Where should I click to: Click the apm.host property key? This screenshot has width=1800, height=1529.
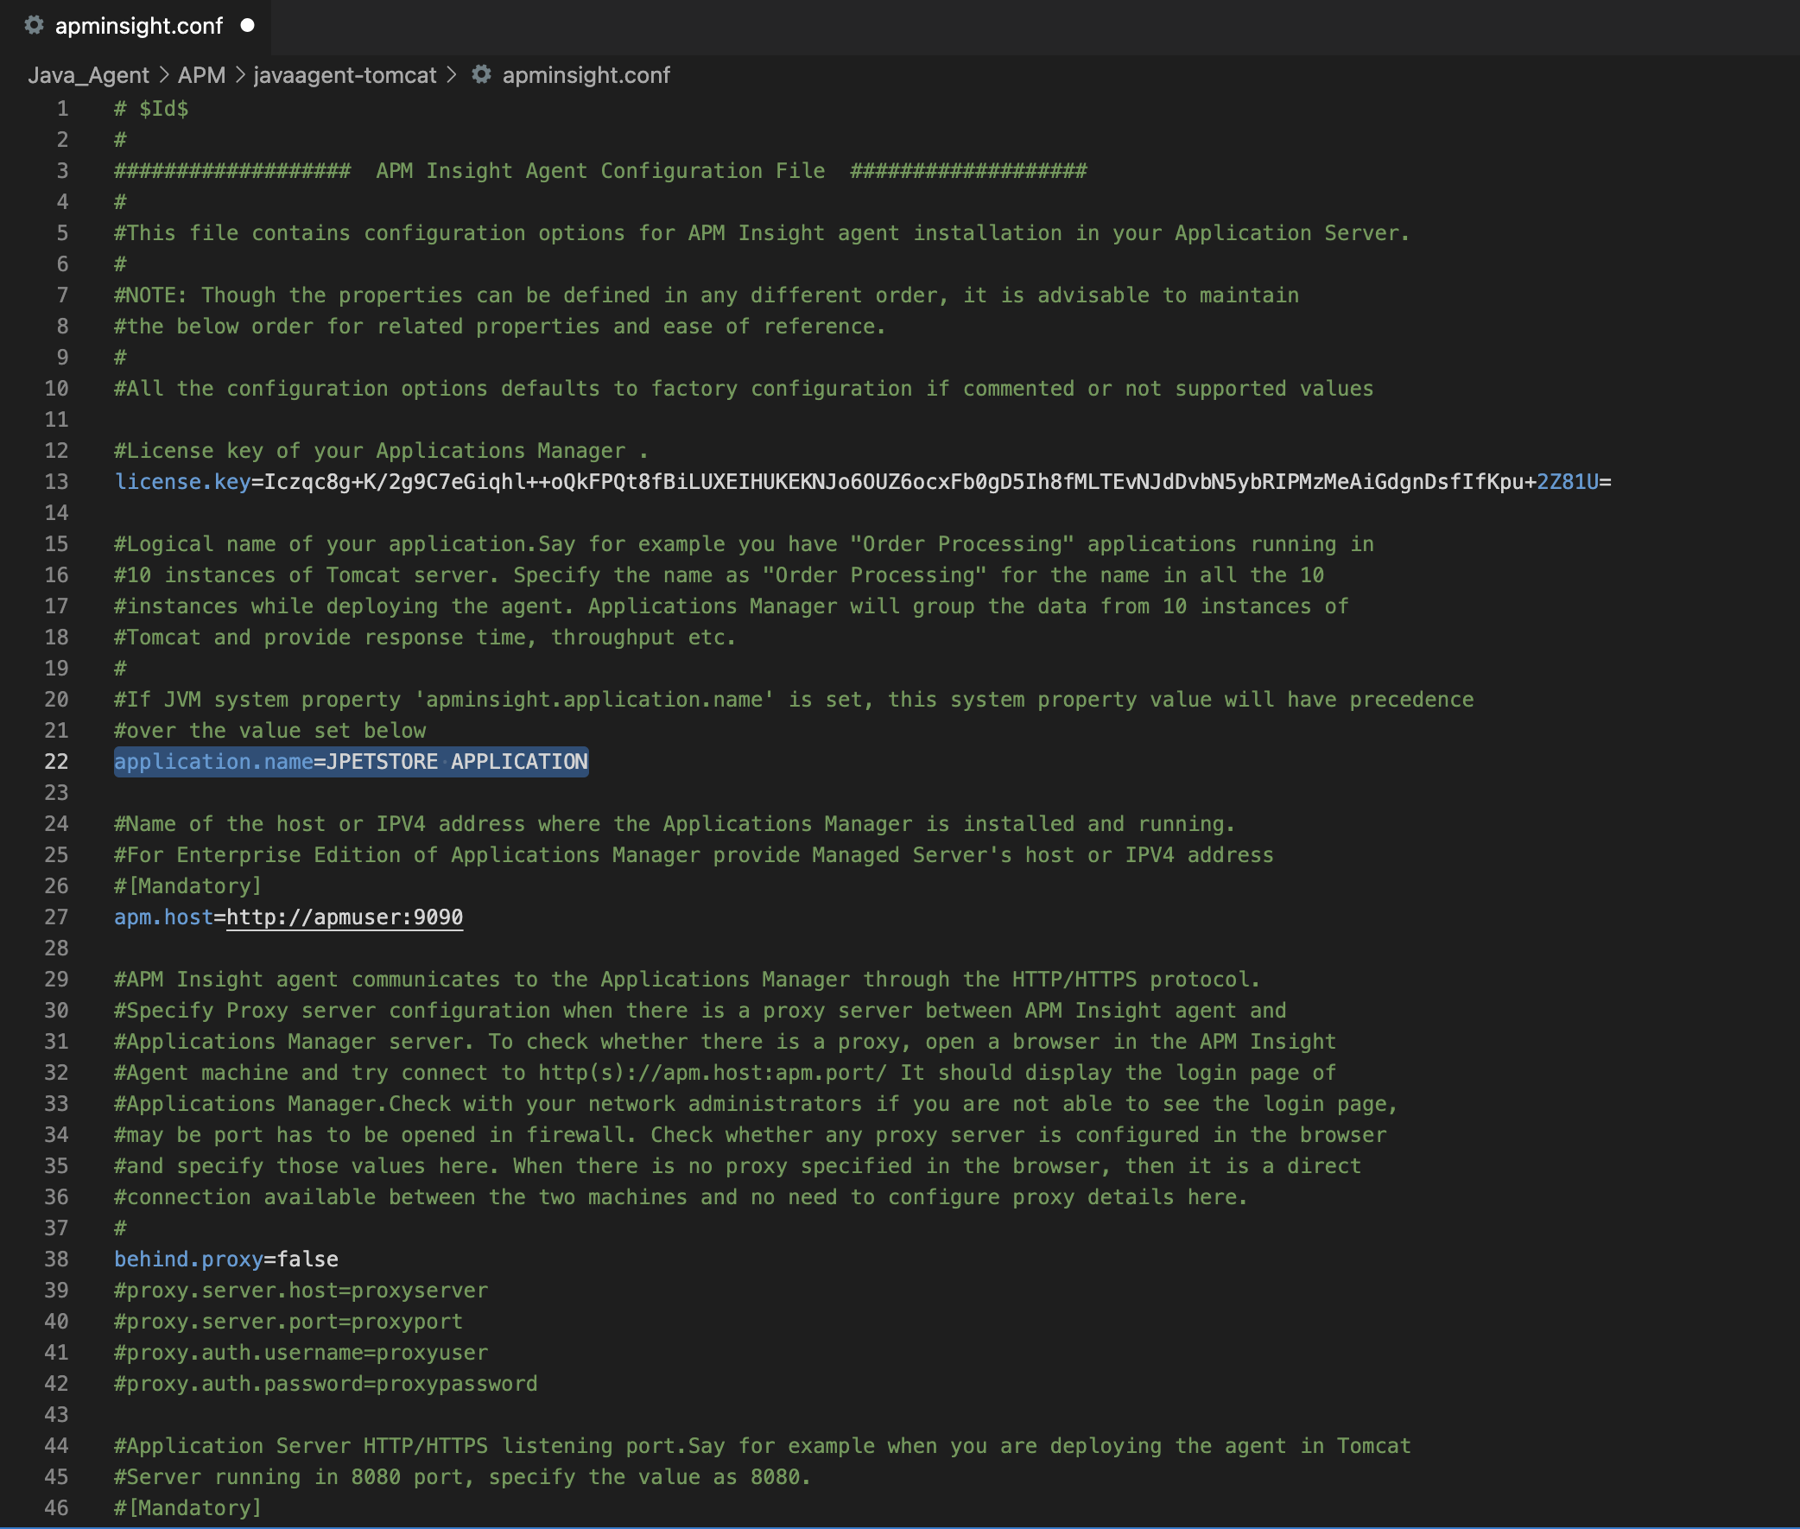(163, 917)
